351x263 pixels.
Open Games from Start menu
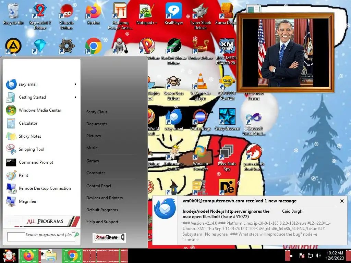point(93,161)
